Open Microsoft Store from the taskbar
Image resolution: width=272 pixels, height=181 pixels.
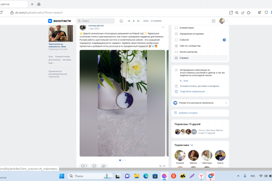(x=155, y=176)
